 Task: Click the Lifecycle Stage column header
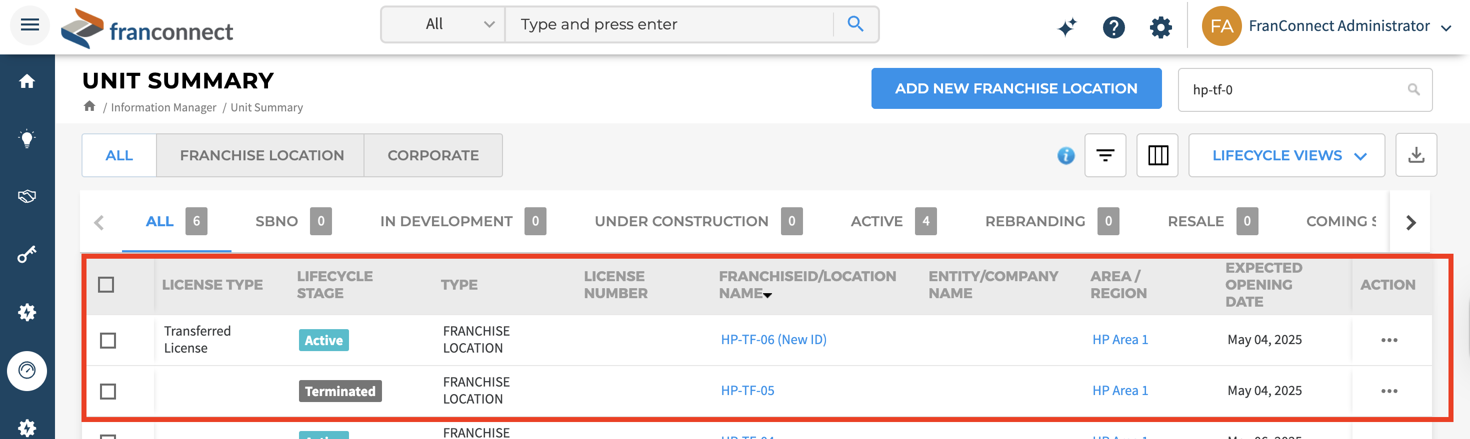point(334,285)
